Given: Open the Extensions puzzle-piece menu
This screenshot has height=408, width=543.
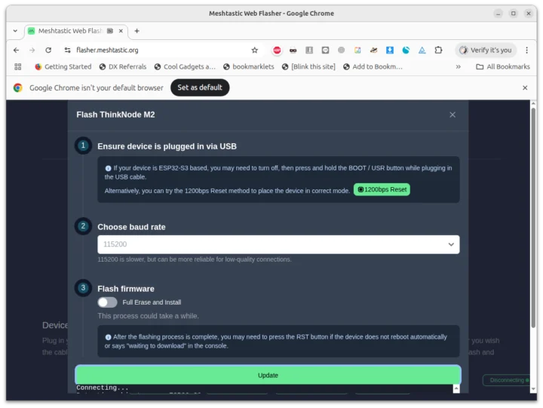Looking at the screenshot, I should 438,51.
